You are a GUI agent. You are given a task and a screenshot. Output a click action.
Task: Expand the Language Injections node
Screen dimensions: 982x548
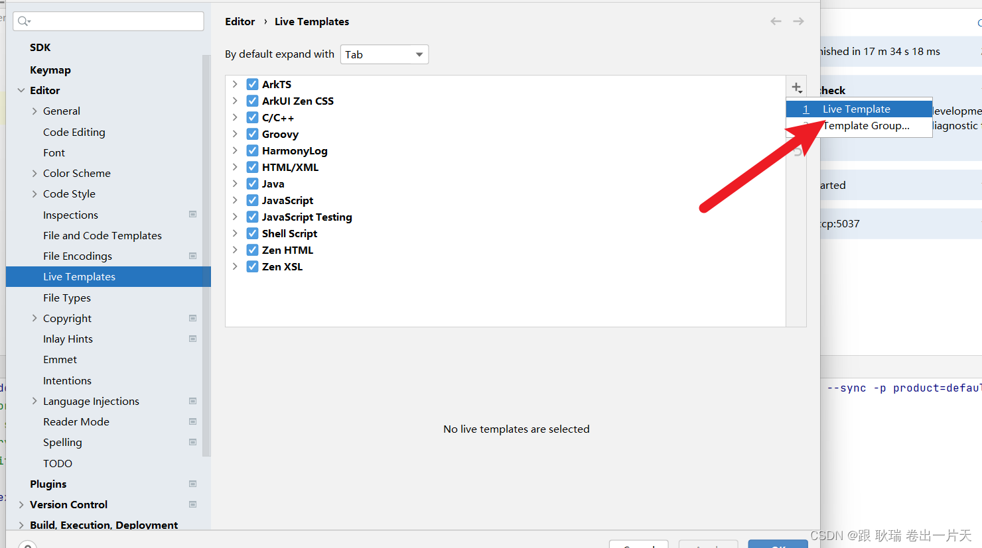pos(35,401)
